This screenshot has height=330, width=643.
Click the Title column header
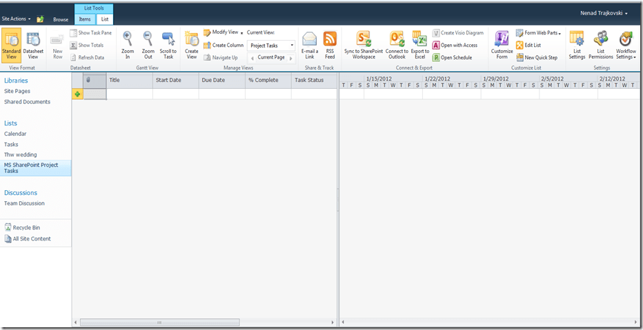pyautogui.click(x=115, y=80)
